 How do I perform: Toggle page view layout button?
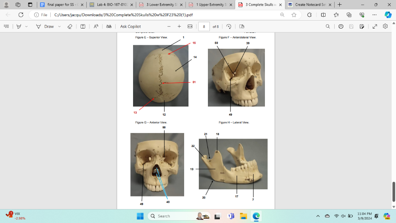(x=242, y=27)
